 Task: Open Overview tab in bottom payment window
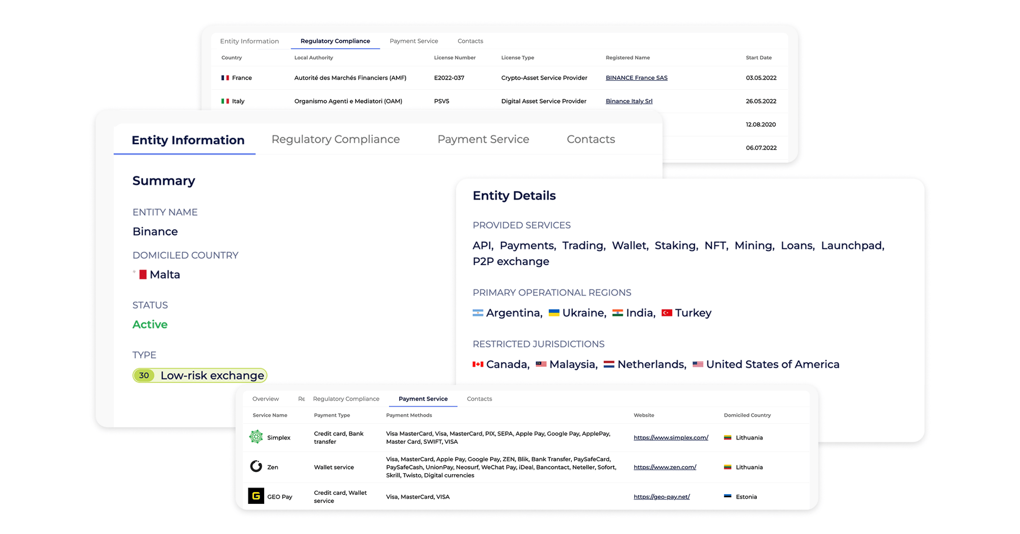tap(266, 399)
